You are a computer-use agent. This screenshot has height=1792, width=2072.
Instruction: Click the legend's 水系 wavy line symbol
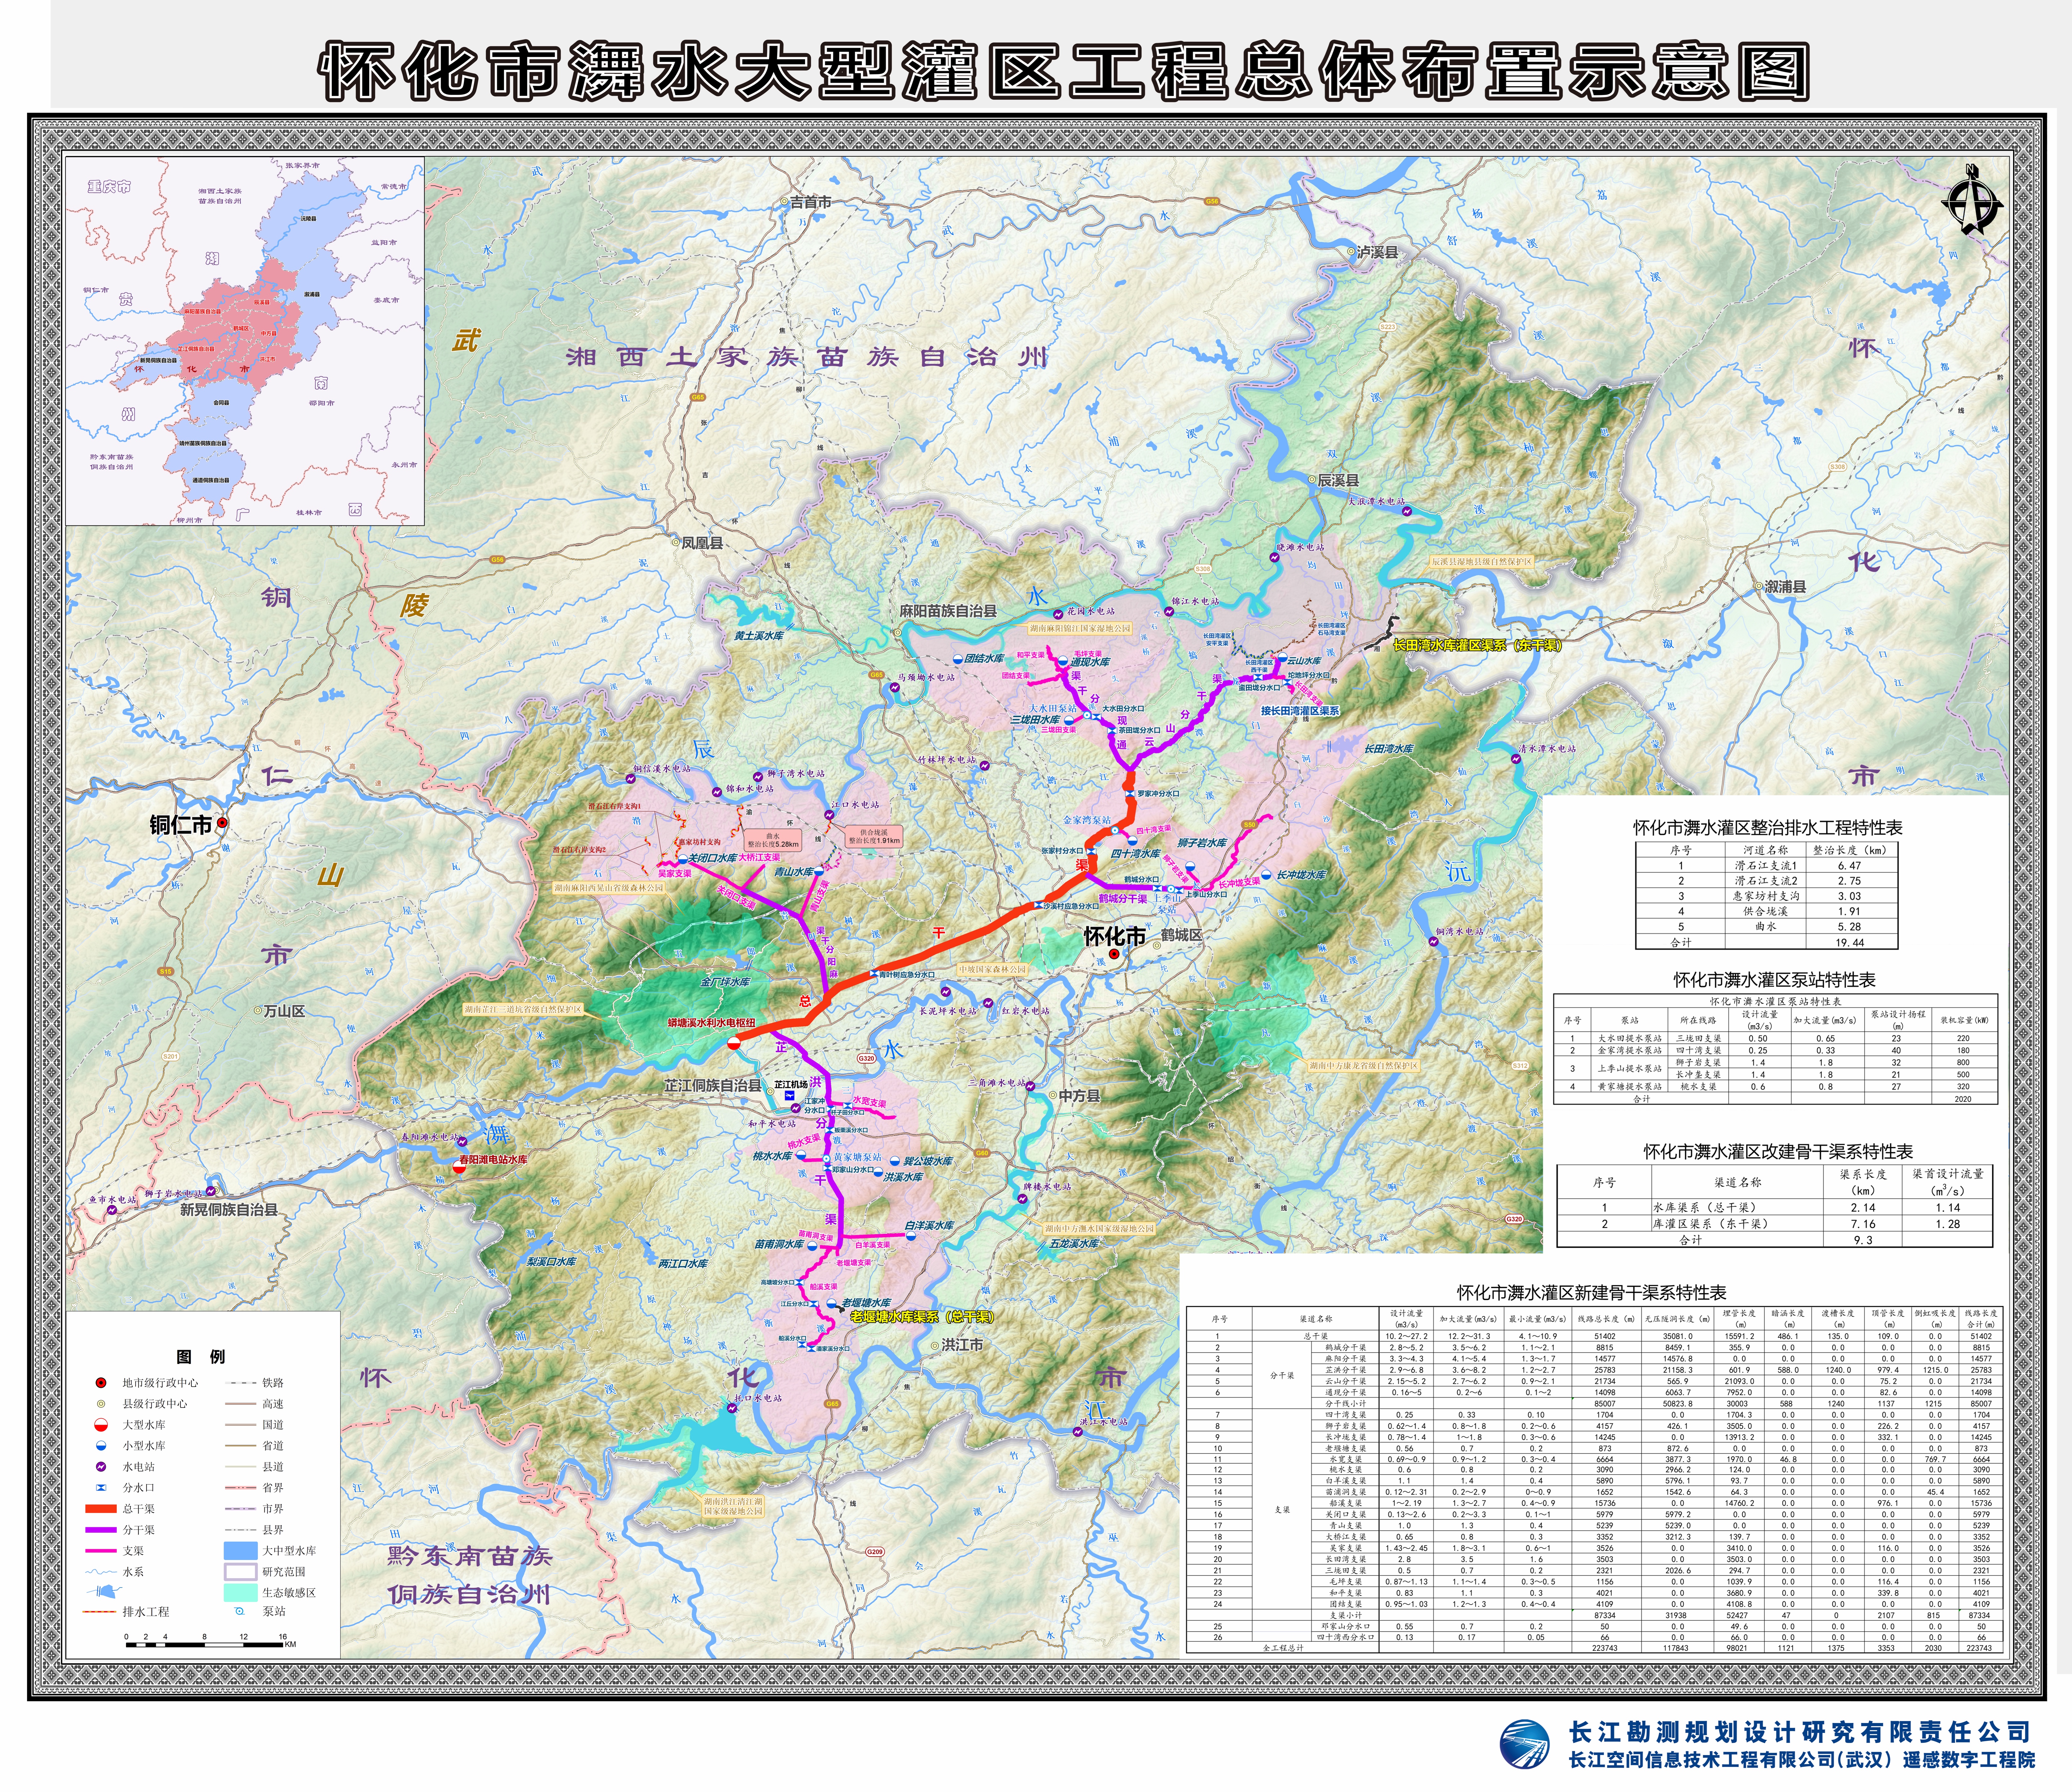(x=101, y=1572)
